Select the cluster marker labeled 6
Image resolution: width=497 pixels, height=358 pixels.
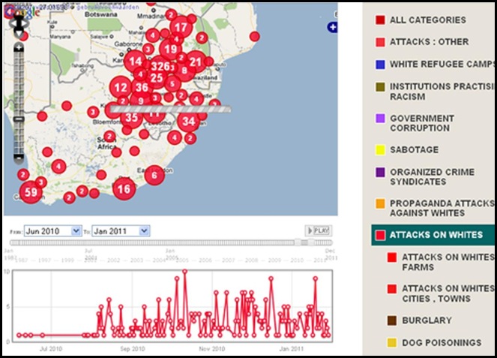point(154,176)
